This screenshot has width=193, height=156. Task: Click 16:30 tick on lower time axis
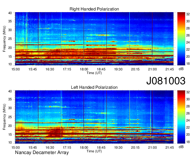pyautogui.click(x=50, y=148)
